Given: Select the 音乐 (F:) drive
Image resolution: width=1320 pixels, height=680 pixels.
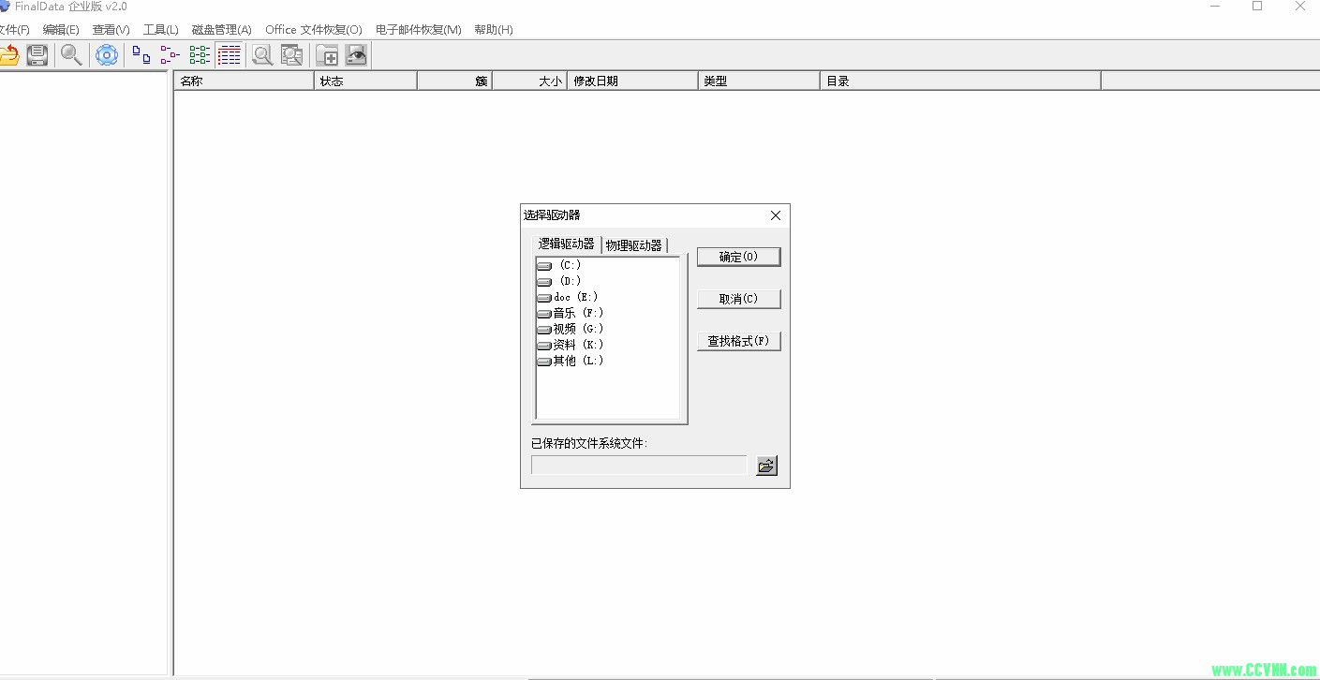Looking at the screenshot, I should [571, 313].
